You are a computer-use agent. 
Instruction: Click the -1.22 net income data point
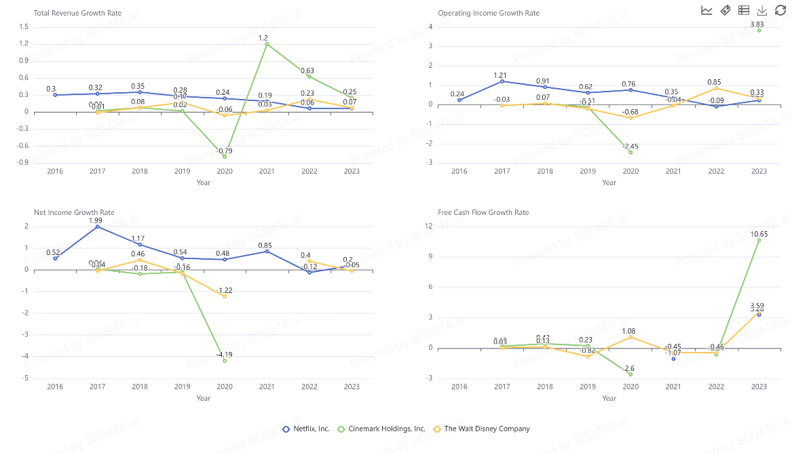(x=225, y=296)
